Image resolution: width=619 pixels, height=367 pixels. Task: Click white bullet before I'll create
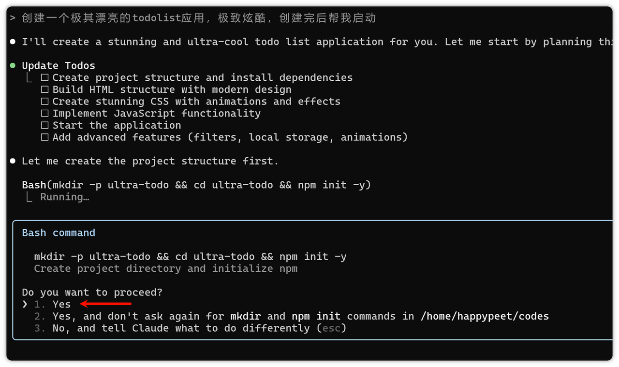coord(13,42)
